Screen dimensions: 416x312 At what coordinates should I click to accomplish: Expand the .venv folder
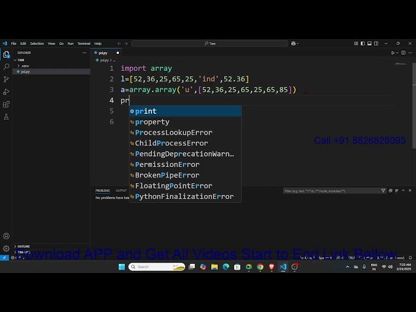[25, 66]
